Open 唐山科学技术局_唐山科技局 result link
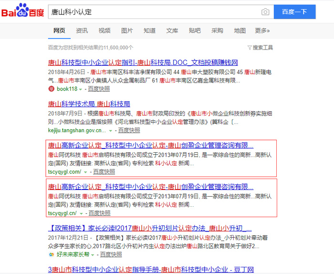This screenshot has width=334, height=274. point(89,104)
